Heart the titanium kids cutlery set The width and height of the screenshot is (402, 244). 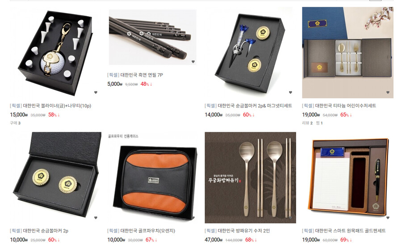coord(388,93)
